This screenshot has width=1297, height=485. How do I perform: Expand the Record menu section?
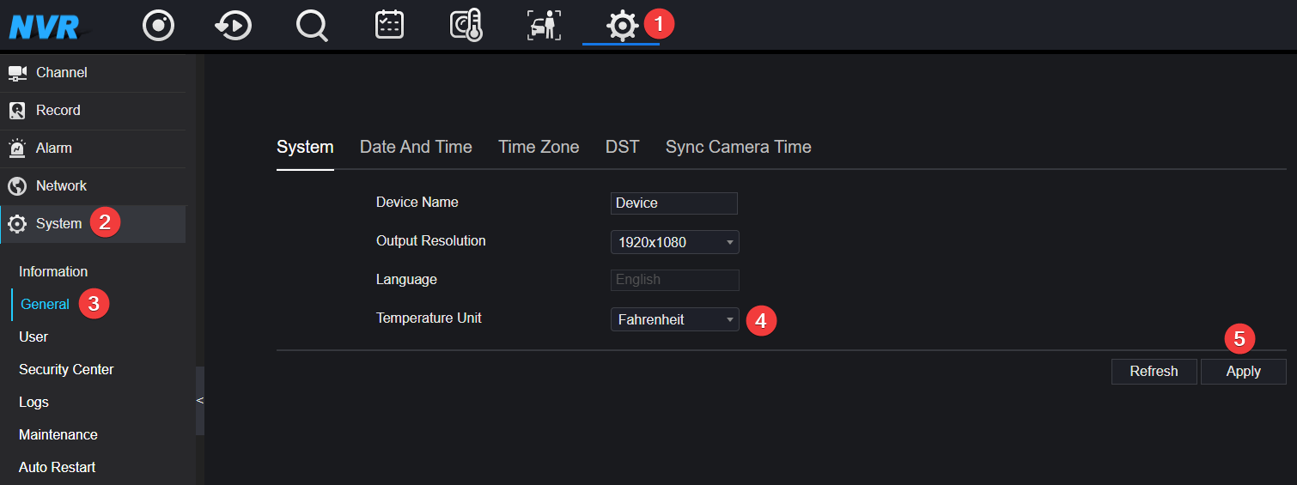tap(93, 111)
